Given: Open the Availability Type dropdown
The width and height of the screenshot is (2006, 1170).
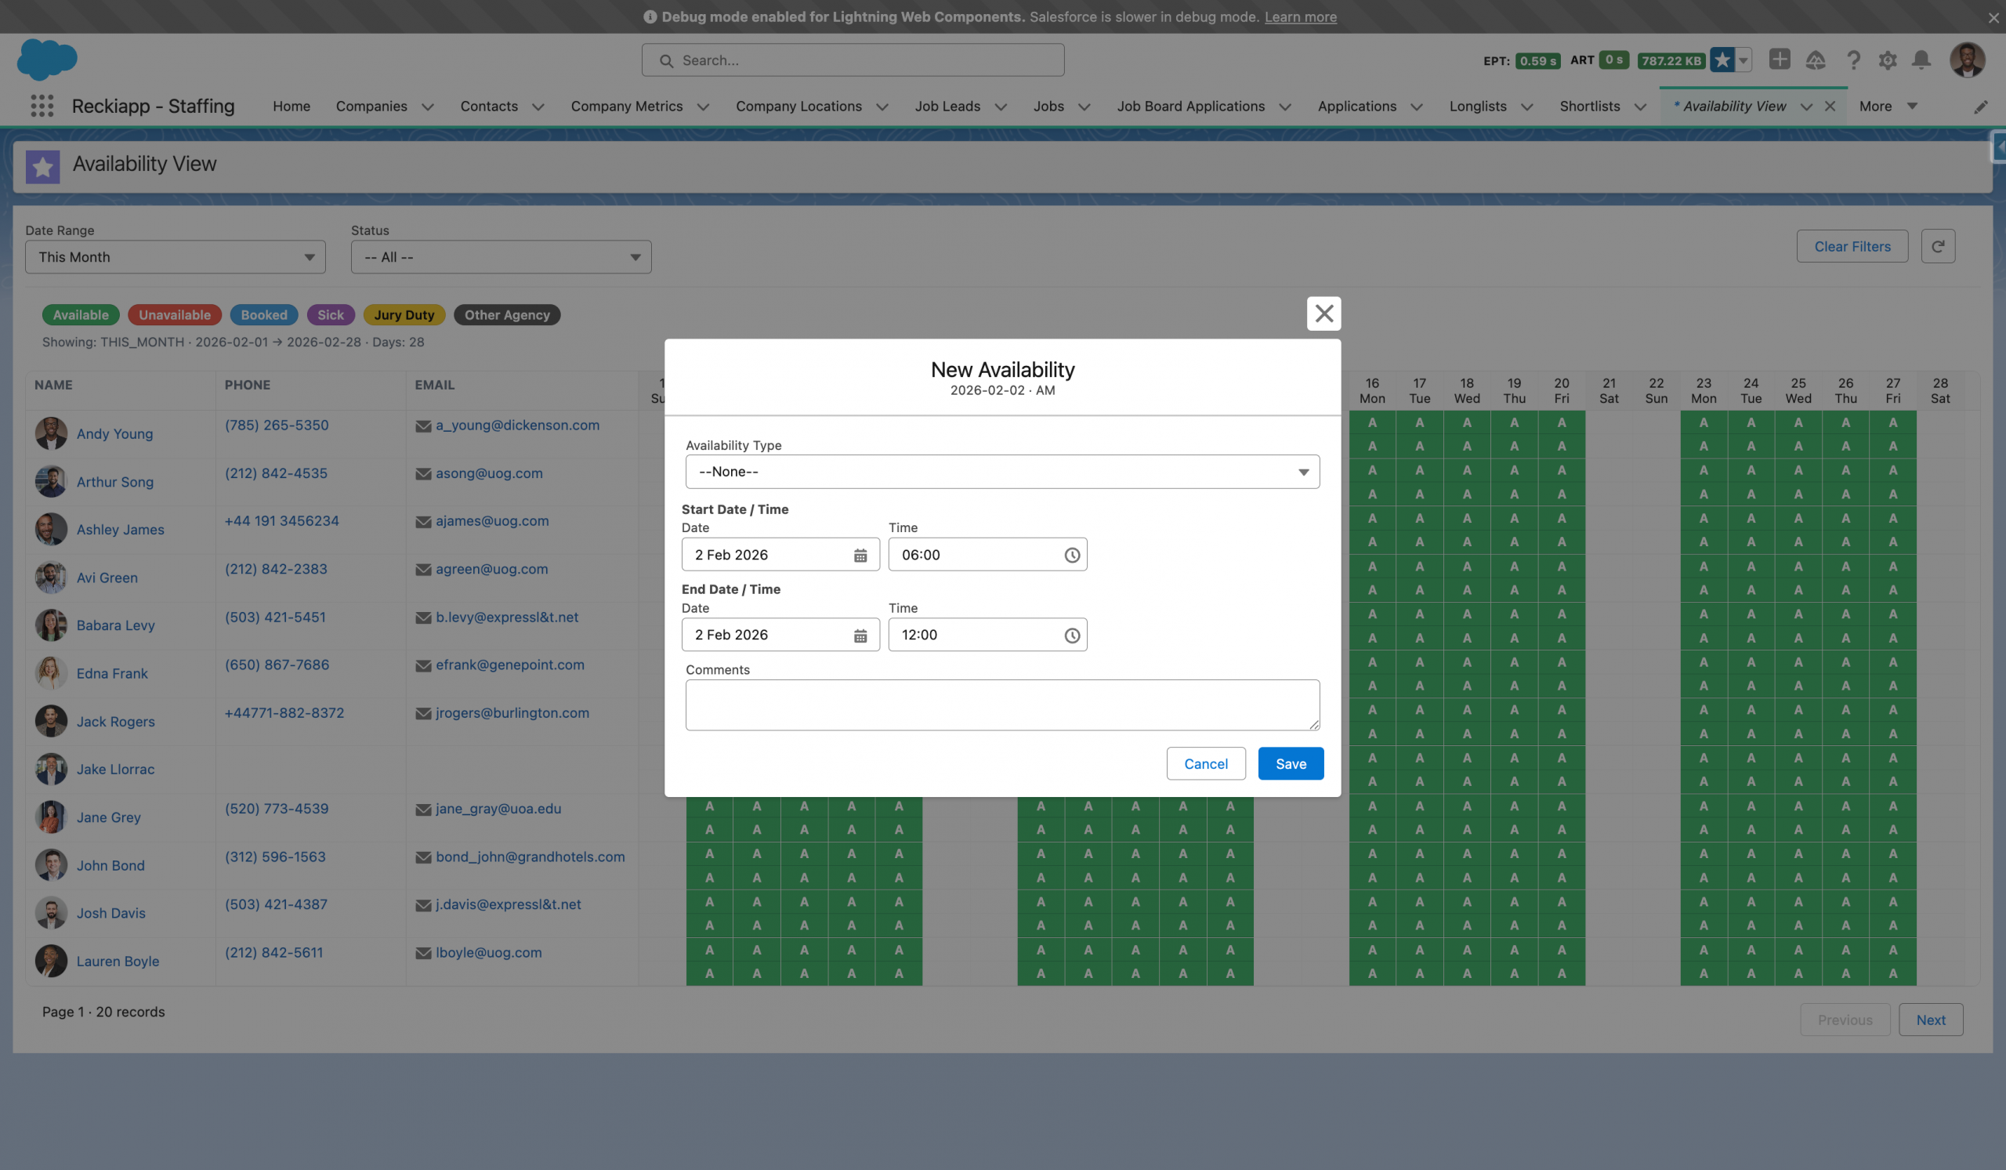Looking at the screenshot, I should click(1002, 472).
